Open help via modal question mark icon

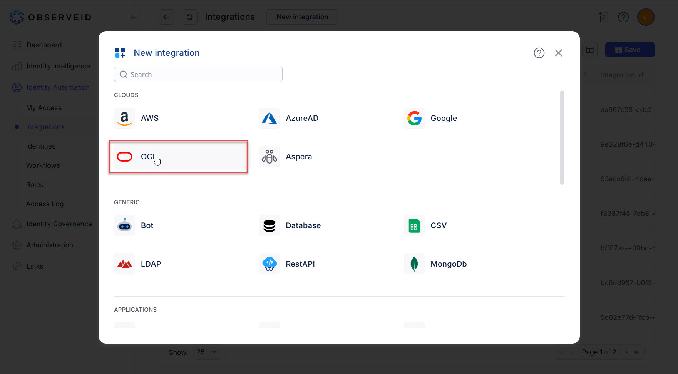pyautogui.click(x=539, y=53)
